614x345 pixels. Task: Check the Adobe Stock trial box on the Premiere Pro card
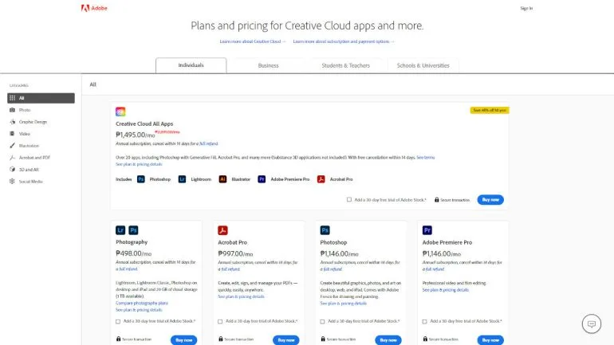tap(424, 322)
